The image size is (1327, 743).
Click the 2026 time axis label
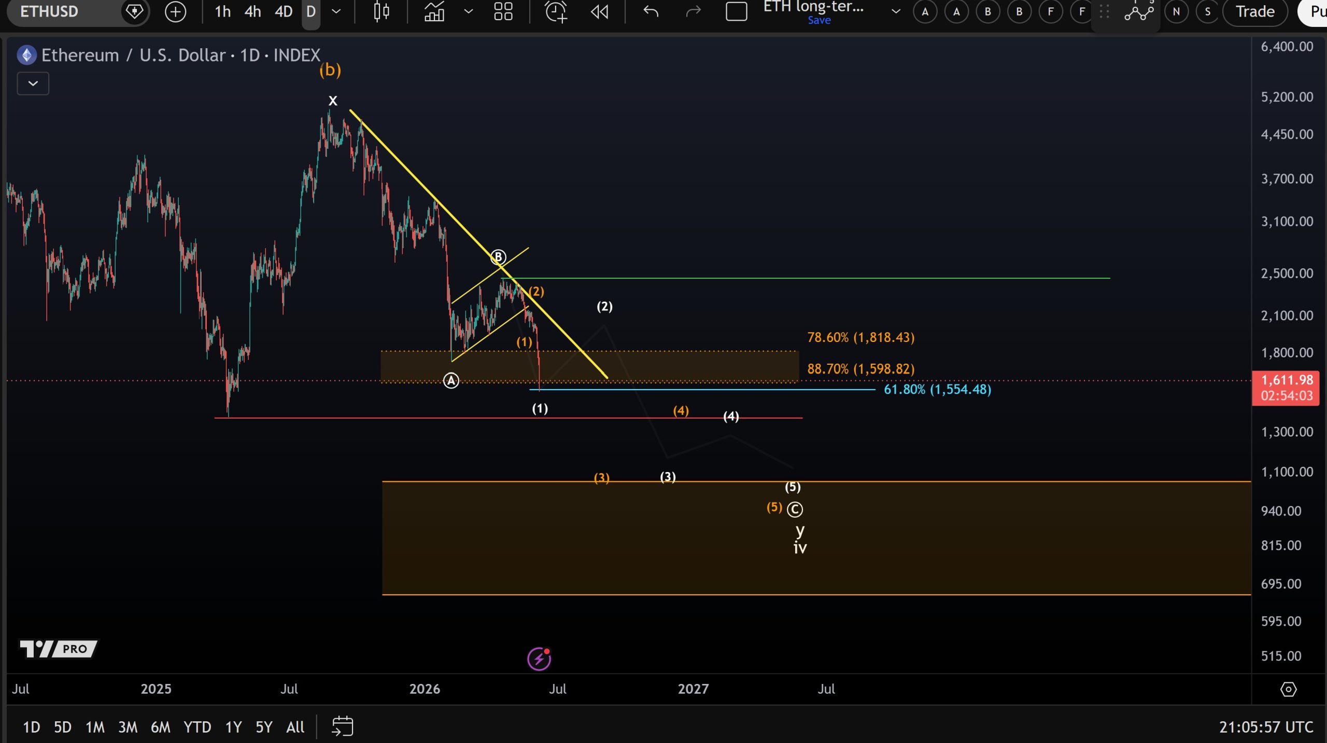(425, 689)
